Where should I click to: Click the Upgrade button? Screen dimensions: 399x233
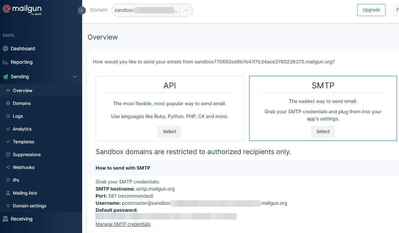click(x=371, y=10)
